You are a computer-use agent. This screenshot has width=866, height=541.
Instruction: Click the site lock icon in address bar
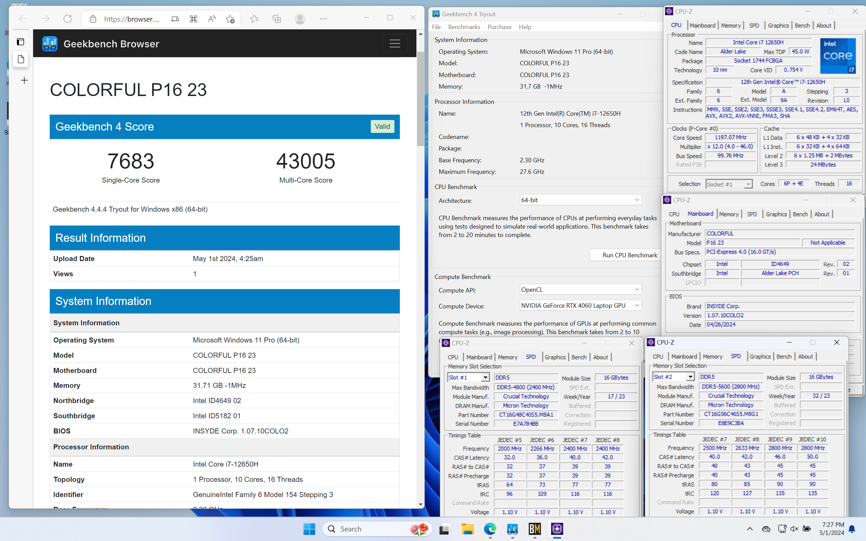point(93,19)
